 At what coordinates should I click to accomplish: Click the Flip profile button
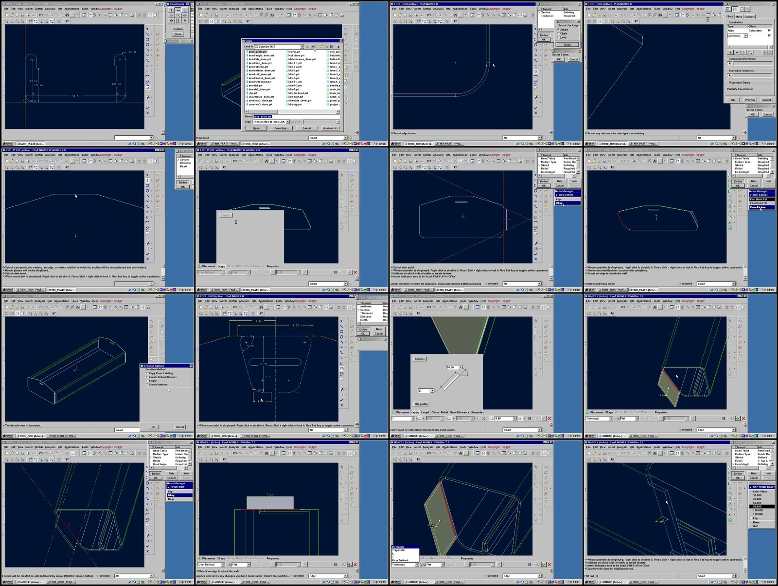pos(421,404)
